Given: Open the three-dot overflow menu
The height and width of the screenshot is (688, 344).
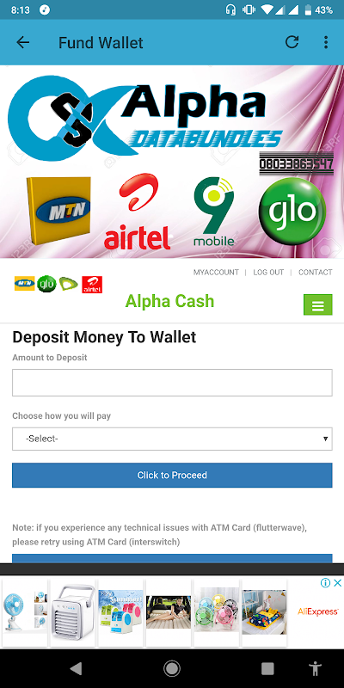Looking at the screenshot, I should (326, 42).
